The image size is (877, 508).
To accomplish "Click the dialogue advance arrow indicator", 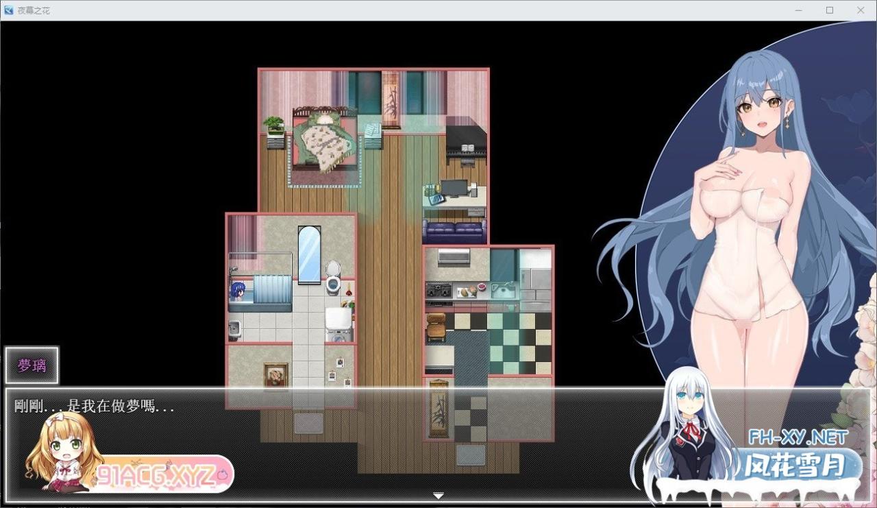I will pyautogui.click(x=438, y=495).
